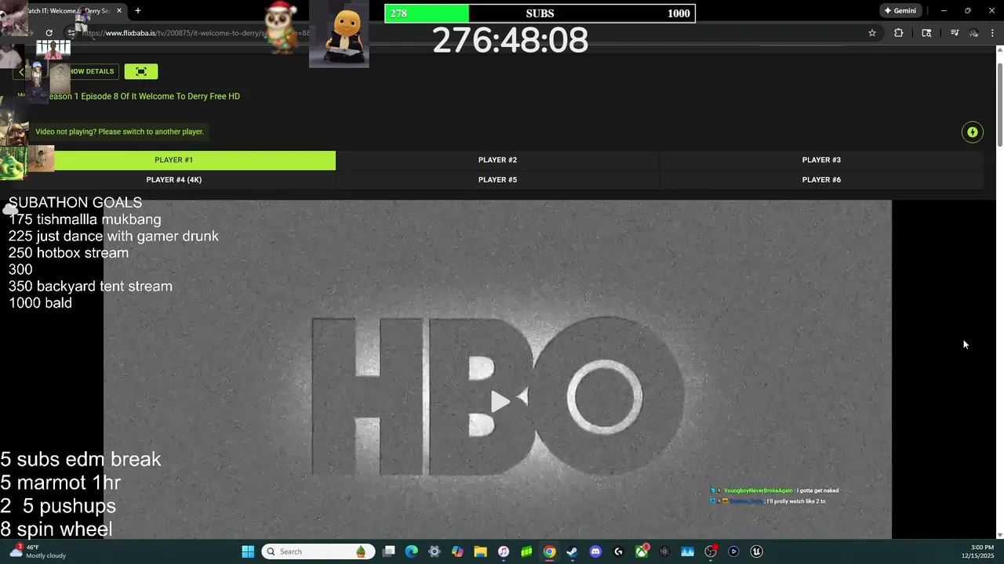The image size is (1004, 564).
Task: Switch to Player #3
Action: [x=821, y=160]
